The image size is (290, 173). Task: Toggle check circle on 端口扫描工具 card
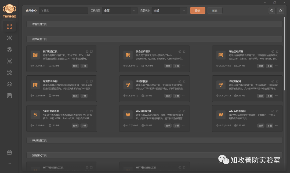click(87, 51)
